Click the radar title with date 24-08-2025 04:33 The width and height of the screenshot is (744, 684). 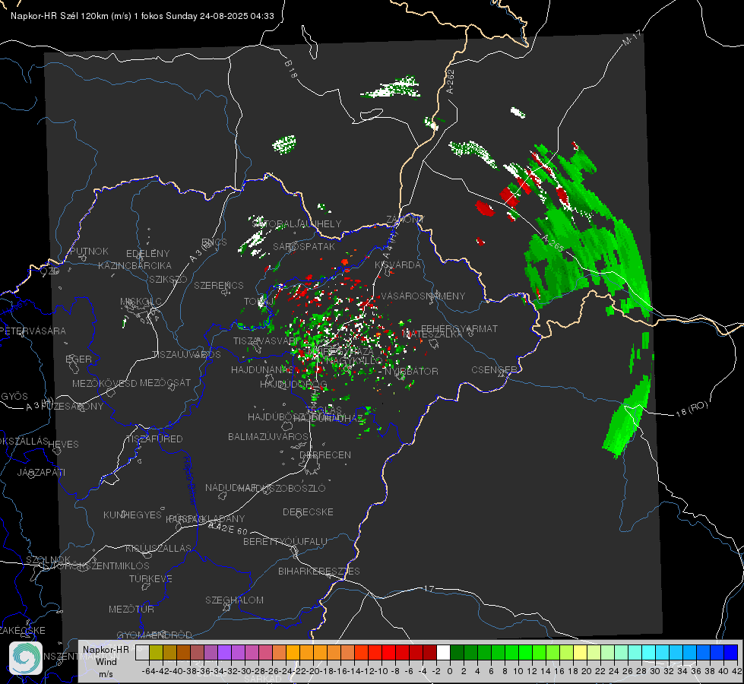click(142, 16)
